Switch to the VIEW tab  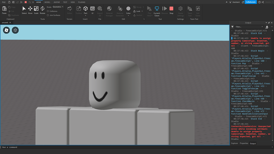coord(73,2)
